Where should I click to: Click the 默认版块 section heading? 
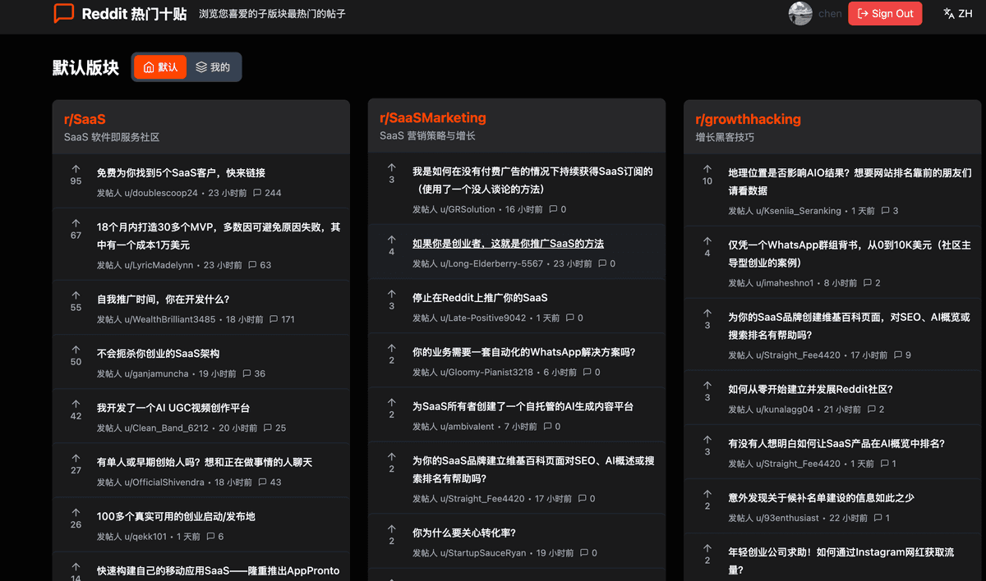[x=86, y=67]
